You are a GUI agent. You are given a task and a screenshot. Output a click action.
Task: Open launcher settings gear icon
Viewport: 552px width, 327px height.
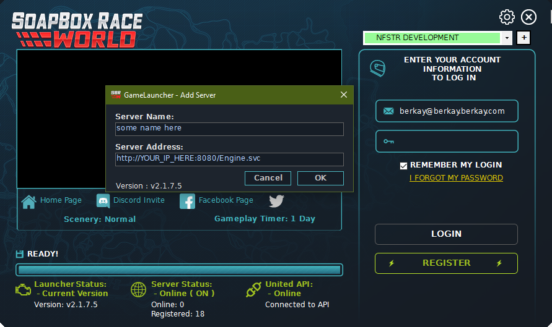click(507, 17)
